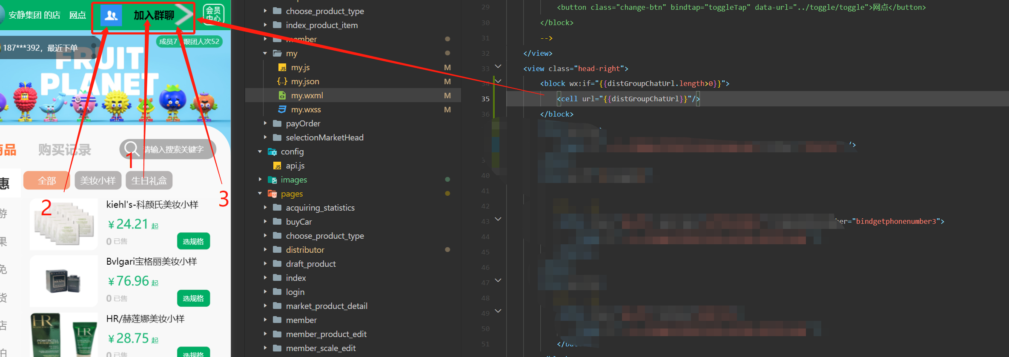The image size is (1009, 357).
Task: Click the payOrder folder icon
Action: coord(277,123)
